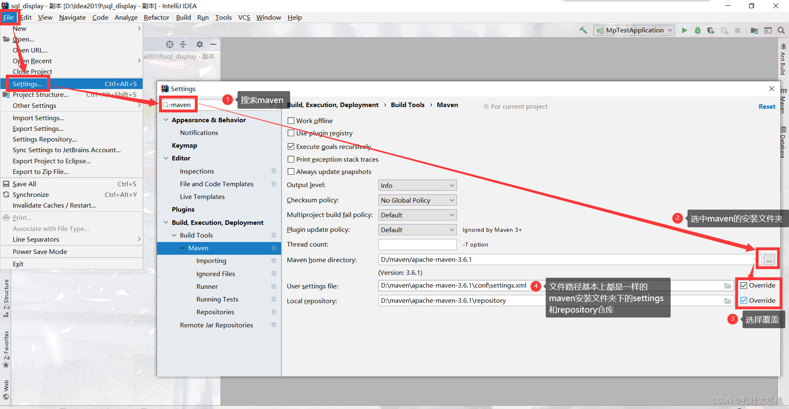Click project-level icon beside Runner

pyautogui.click(x=274, y=286)
